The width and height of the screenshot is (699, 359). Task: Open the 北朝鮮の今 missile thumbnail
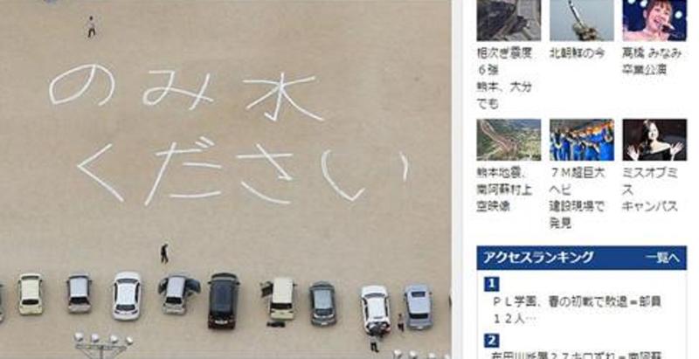pyautogui.click(x=581, y=20)
